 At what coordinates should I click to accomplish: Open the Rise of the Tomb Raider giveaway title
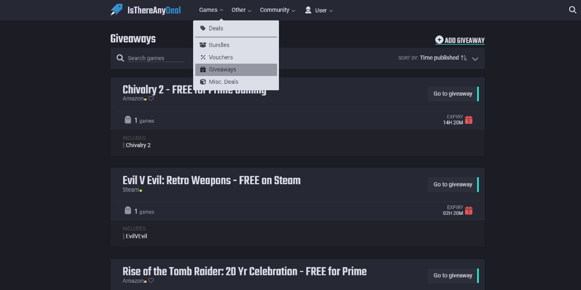coord(245,271)
